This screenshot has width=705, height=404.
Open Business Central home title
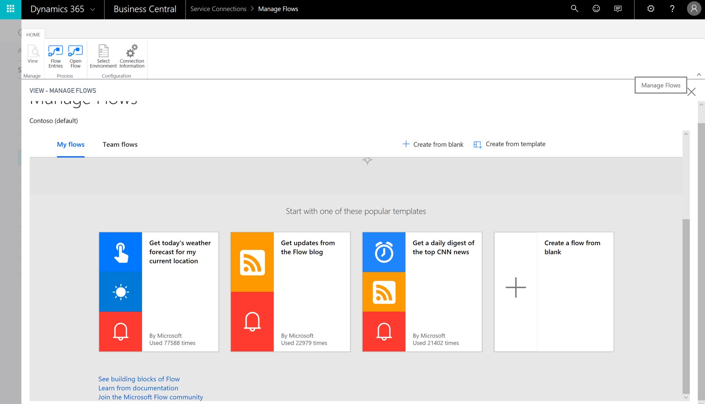click(x=145, y=9)
